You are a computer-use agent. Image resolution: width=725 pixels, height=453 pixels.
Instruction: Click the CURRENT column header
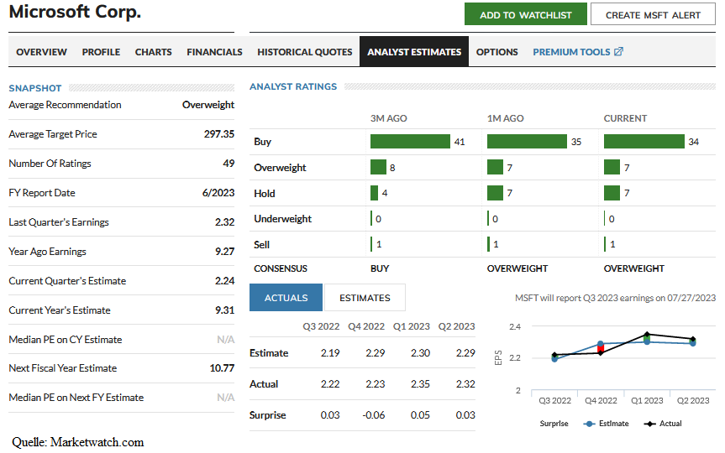(x=625, y=118)
